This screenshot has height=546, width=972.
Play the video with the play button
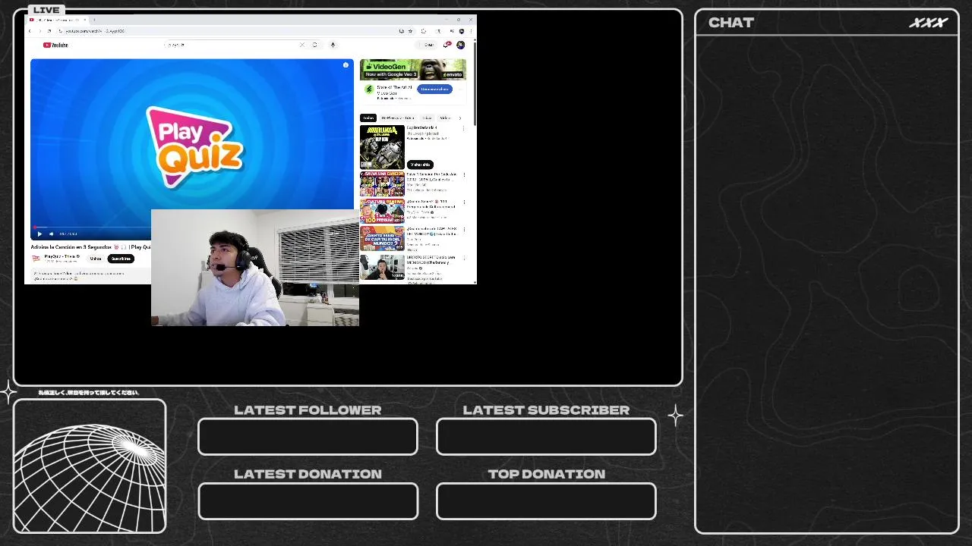pos(39,234)
